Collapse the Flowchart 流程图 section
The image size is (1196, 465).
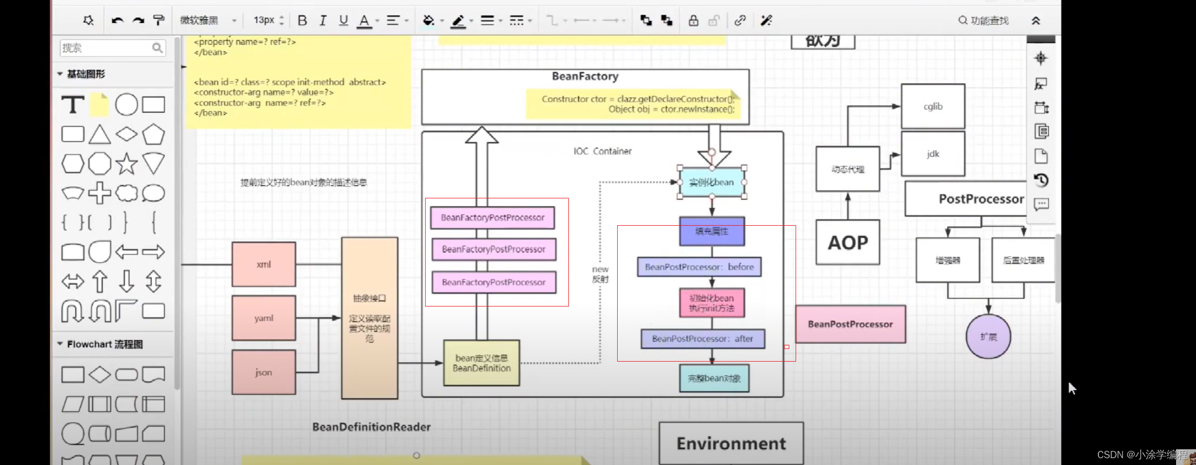60,344
